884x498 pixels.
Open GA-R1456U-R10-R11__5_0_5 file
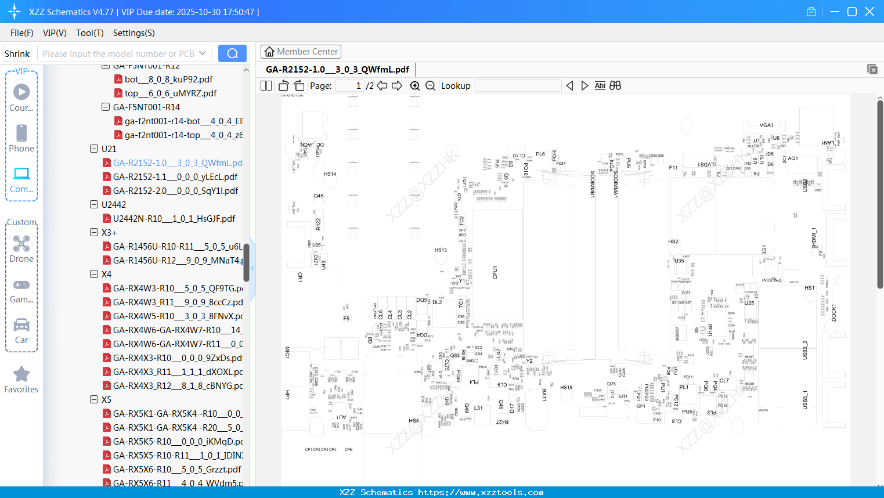pos(178,246)
